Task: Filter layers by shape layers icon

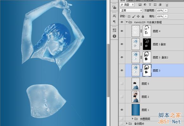Action: click(x=155, y=5)
